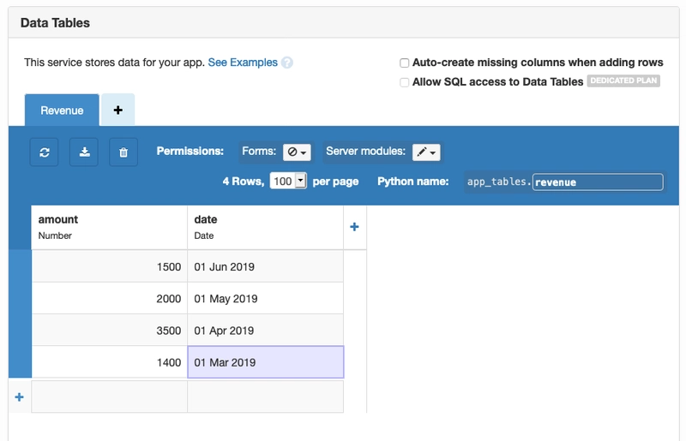The height and width of the screenshot is (441, 686).
Task: Add a new table tab
Action: pyautogui.click(x=117, y=110)
